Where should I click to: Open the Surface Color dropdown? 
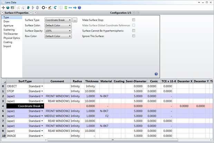tap(58, 25)
